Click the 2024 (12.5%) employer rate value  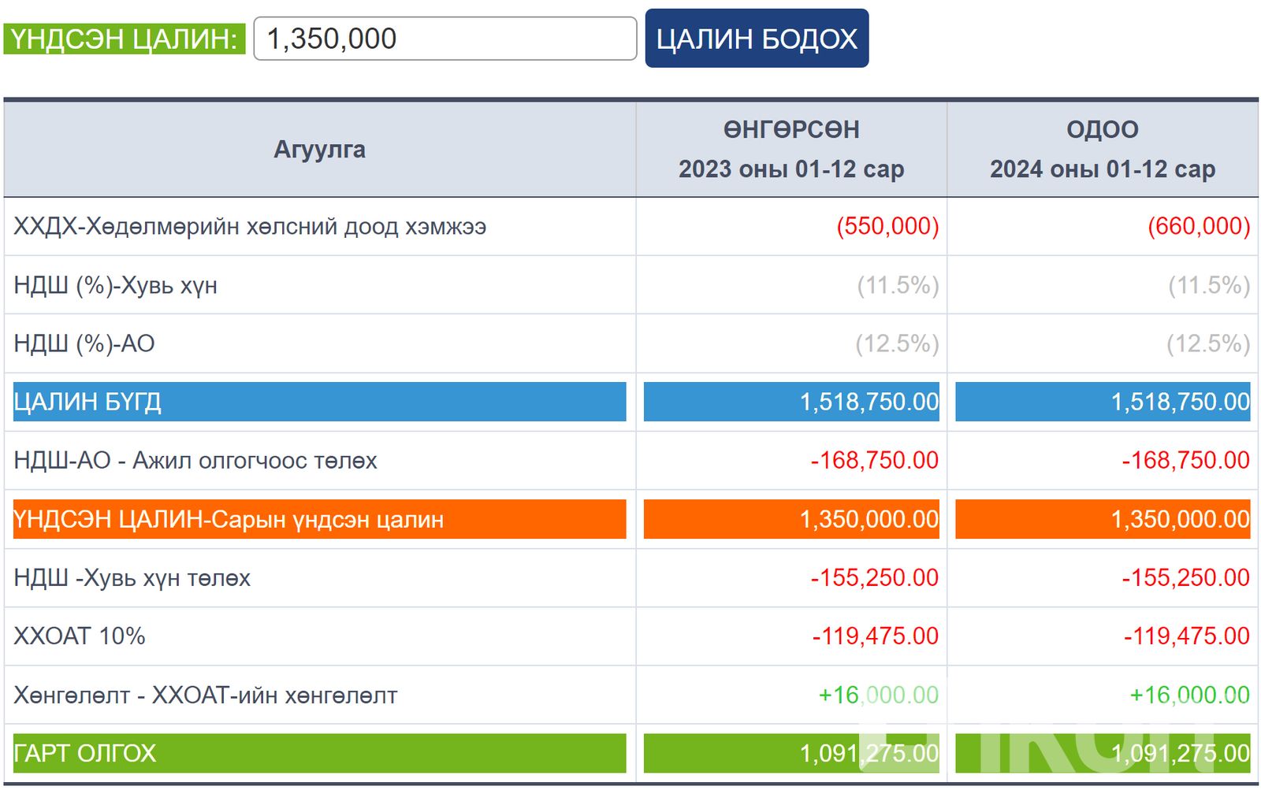pos(1208,343)
